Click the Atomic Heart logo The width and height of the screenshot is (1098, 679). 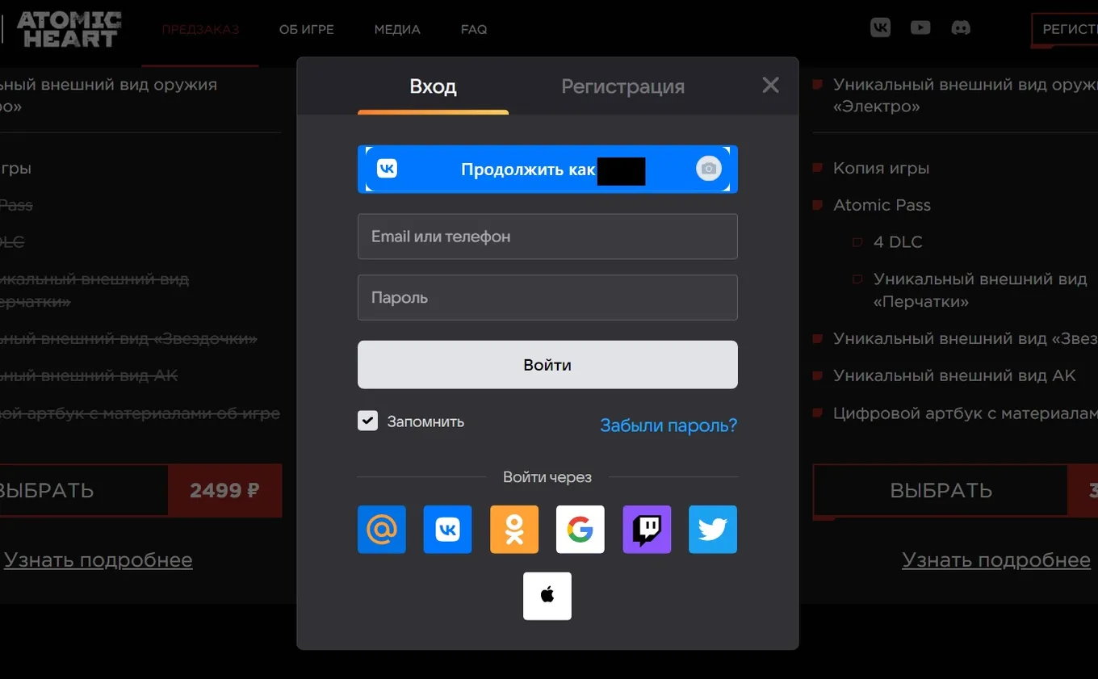pos(69,29)
